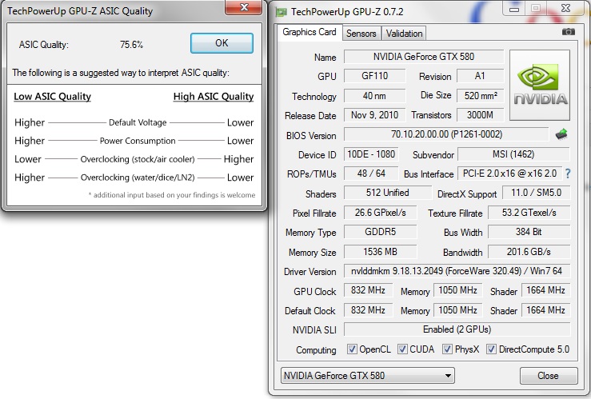
Task: Click the Texture Fillrate field 53.2 GTexel/s
Action: [x=529, y=213]
